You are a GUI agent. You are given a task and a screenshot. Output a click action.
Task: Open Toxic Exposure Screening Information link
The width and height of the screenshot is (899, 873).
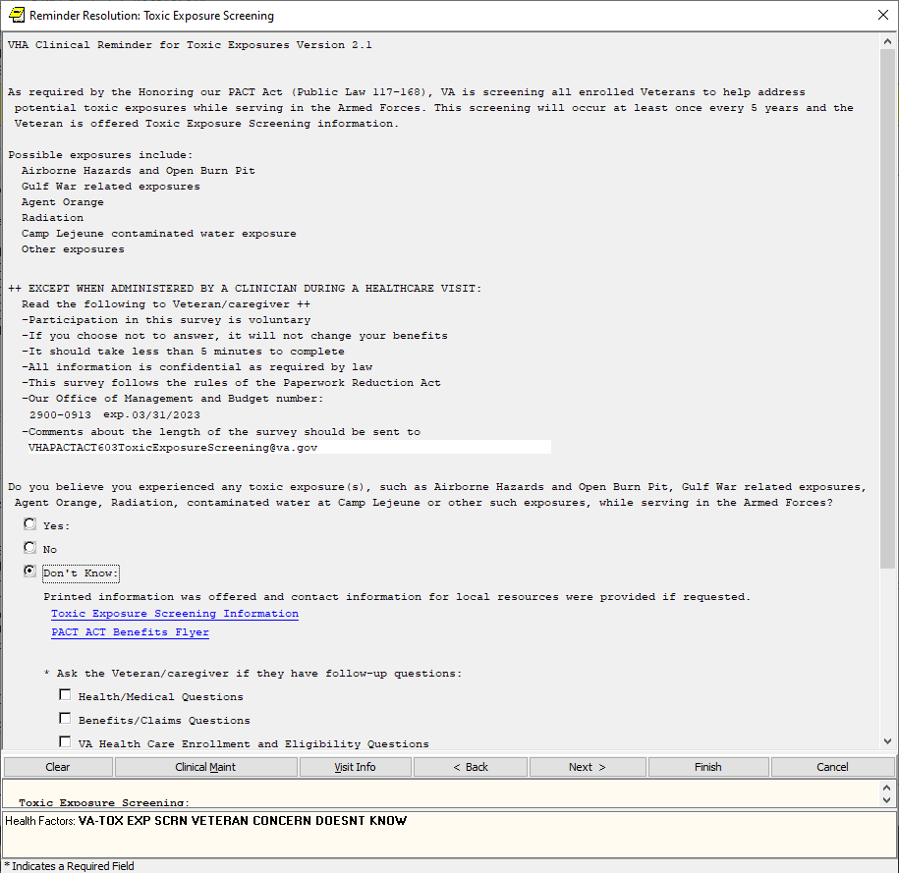tap(175, 614)
